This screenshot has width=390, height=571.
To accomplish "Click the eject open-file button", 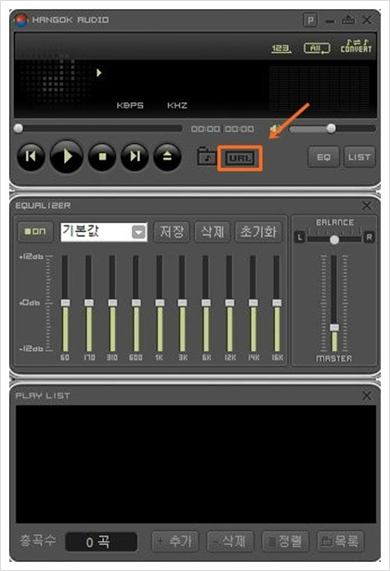I will (x=167, y=157).
